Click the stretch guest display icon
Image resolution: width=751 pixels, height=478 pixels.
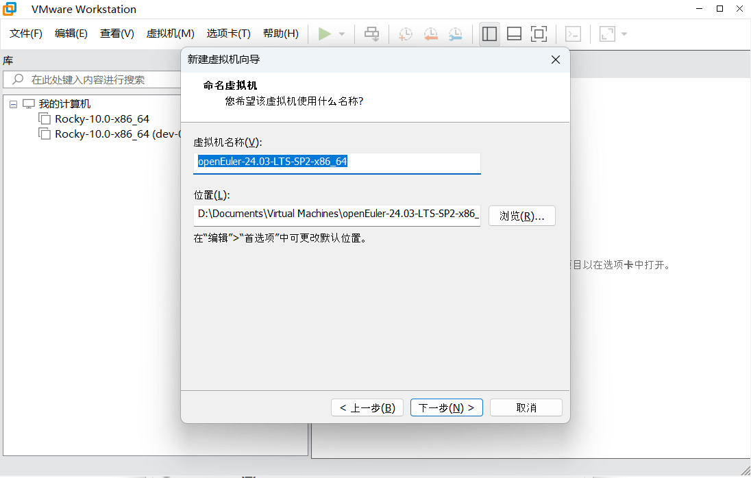pos(607,34)
